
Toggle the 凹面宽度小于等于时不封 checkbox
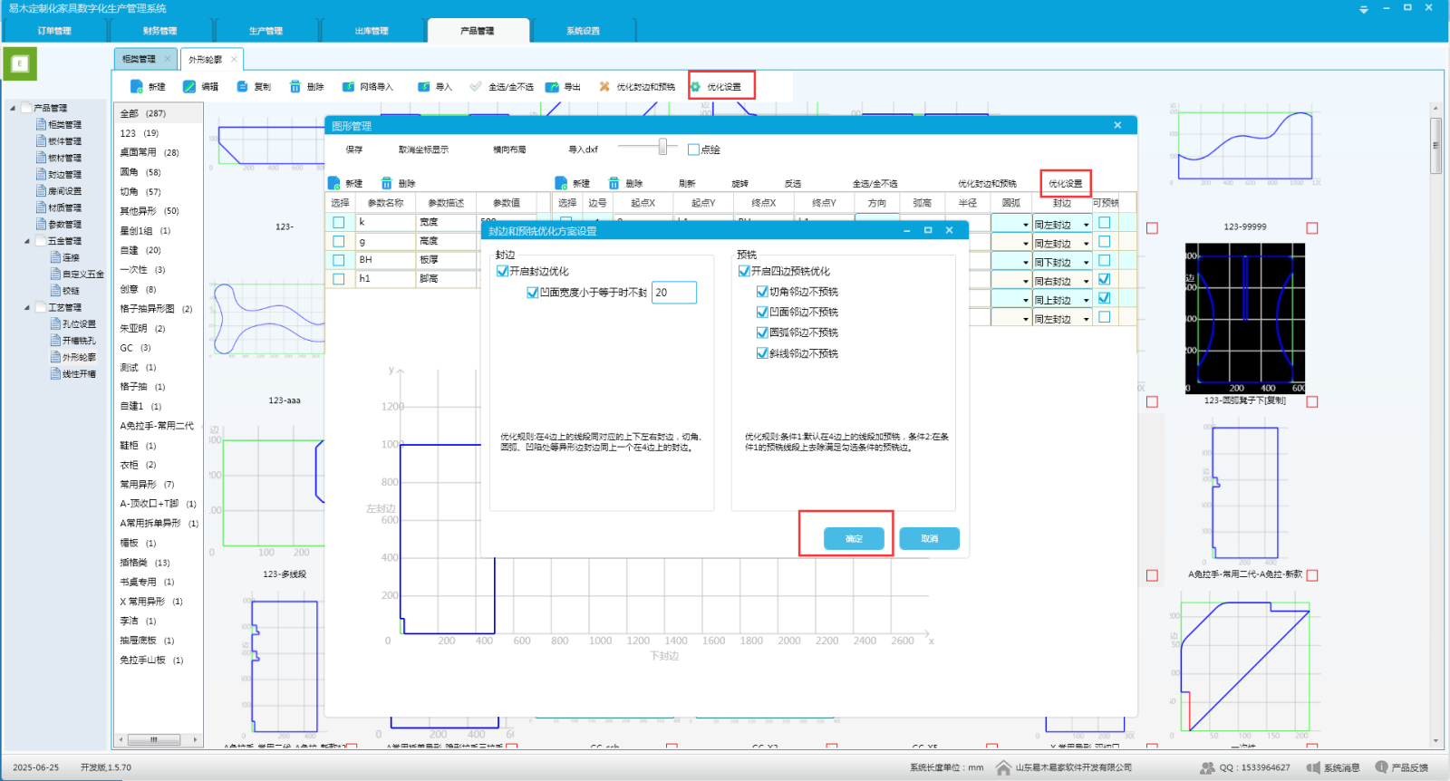click(x=533, y=293)
